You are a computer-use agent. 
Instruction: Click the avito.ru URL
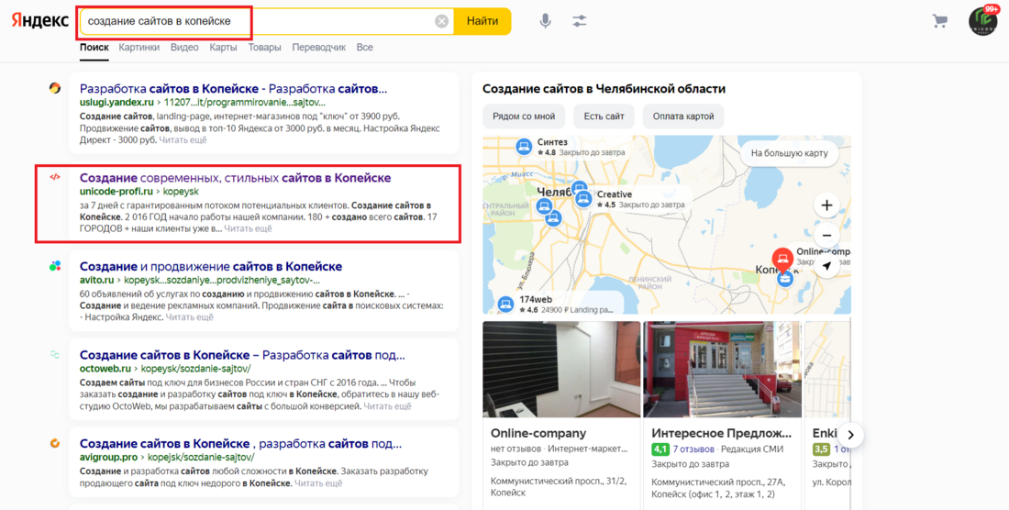pos(96,280)
